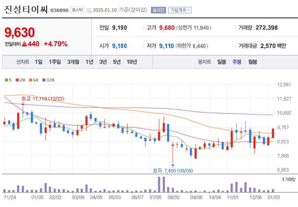298x207 pixels.
Task: Click the purple 거래량 volume legend marker
Action: click(283, 179)
